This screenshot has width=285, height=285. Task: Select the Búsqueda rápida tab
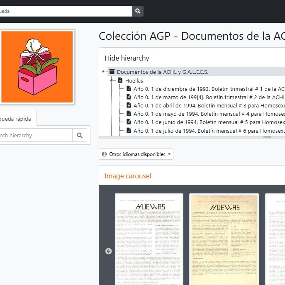click(17, 119)
